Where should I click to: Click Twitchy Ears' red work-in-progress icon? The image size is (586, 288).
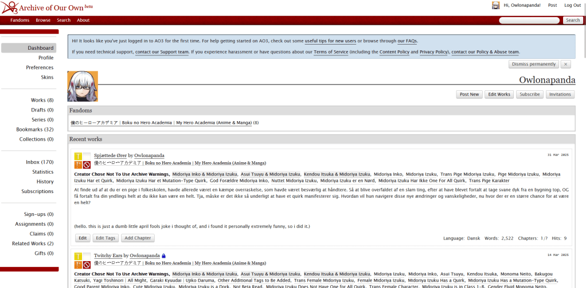87,265
